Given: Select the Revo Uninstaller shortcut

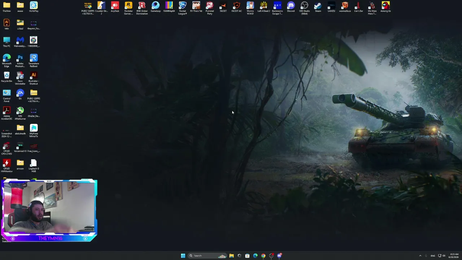Looking at the screenshot, I should (x=20, y=78).
